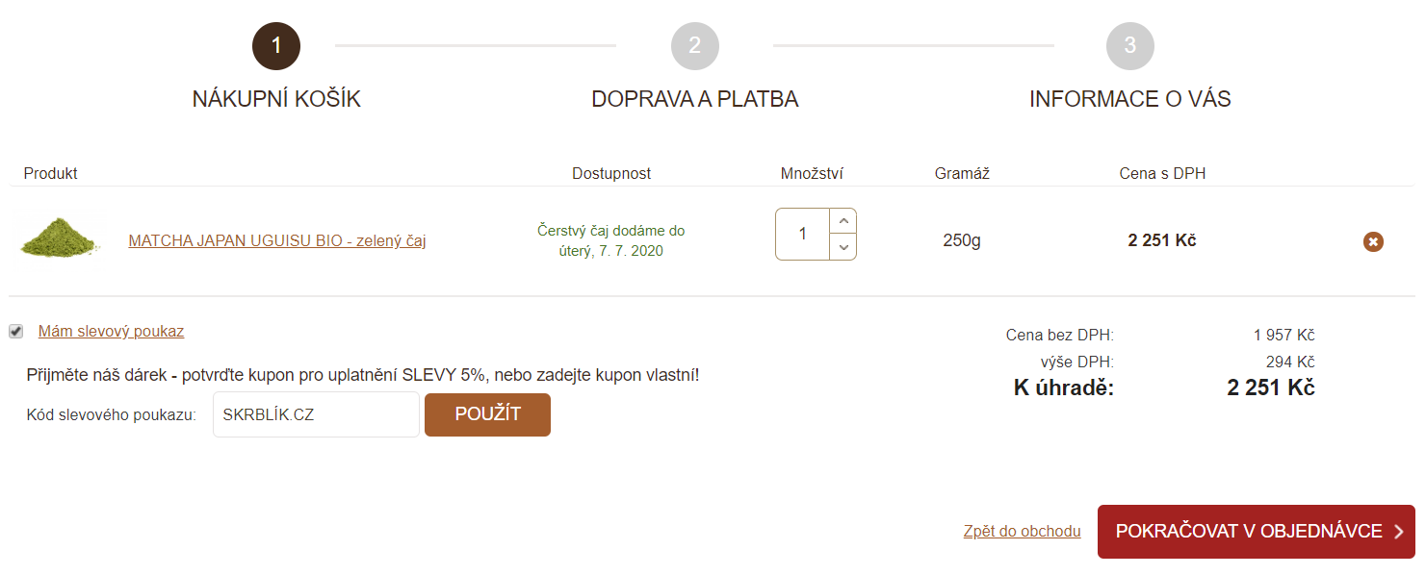Screen dimensions: 1426x575
Task: Click the discount code input field
Action: (316, 414)
